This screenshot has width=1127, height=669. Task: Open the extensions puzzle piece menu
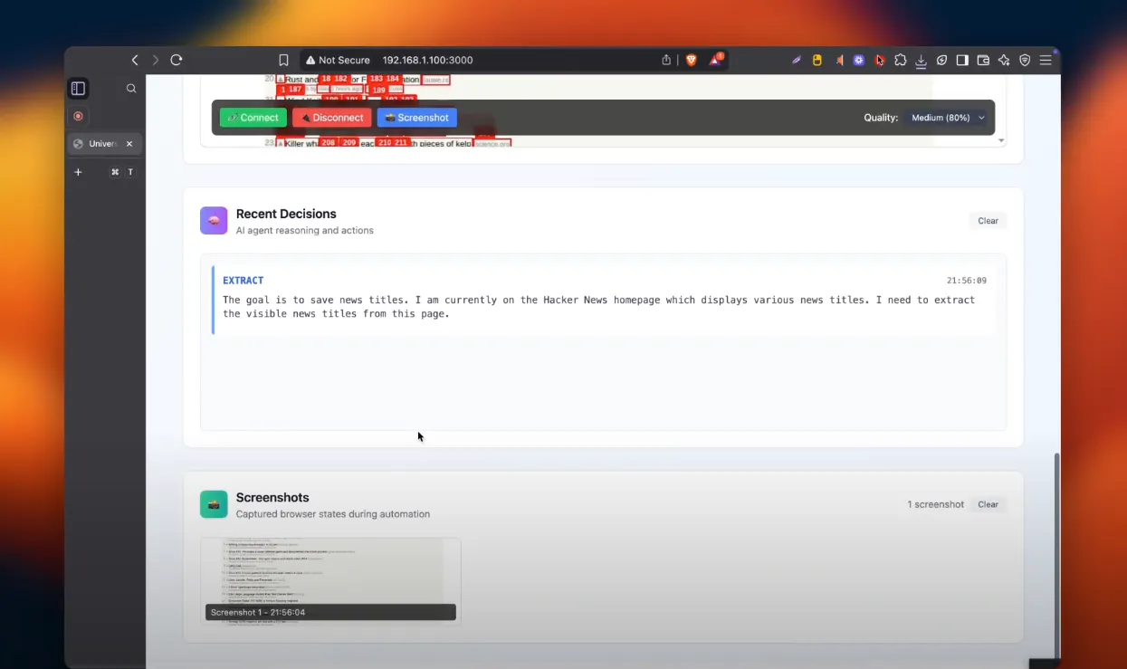900,61
